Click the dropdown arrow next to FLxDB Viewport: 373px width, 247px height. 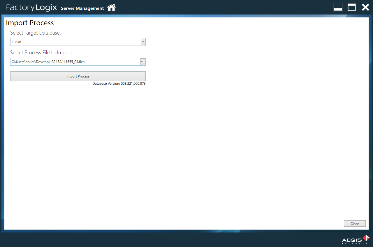point(142,42)
